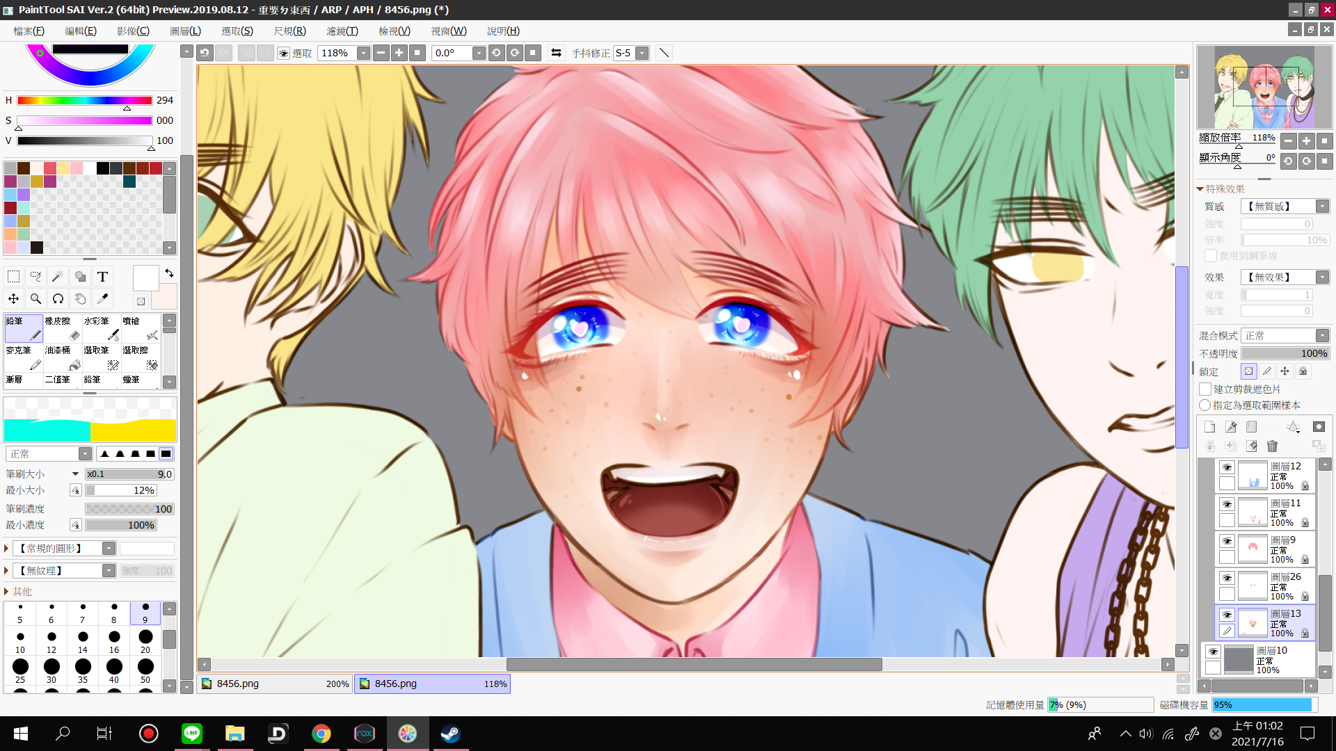Select the rectangular selection tool
The width and height of the screenshot is (1336, 751).
[x=13, y=277]
